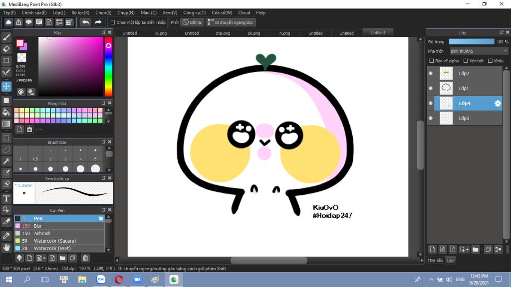Open brush folder icon below brush list

(62, 258)
